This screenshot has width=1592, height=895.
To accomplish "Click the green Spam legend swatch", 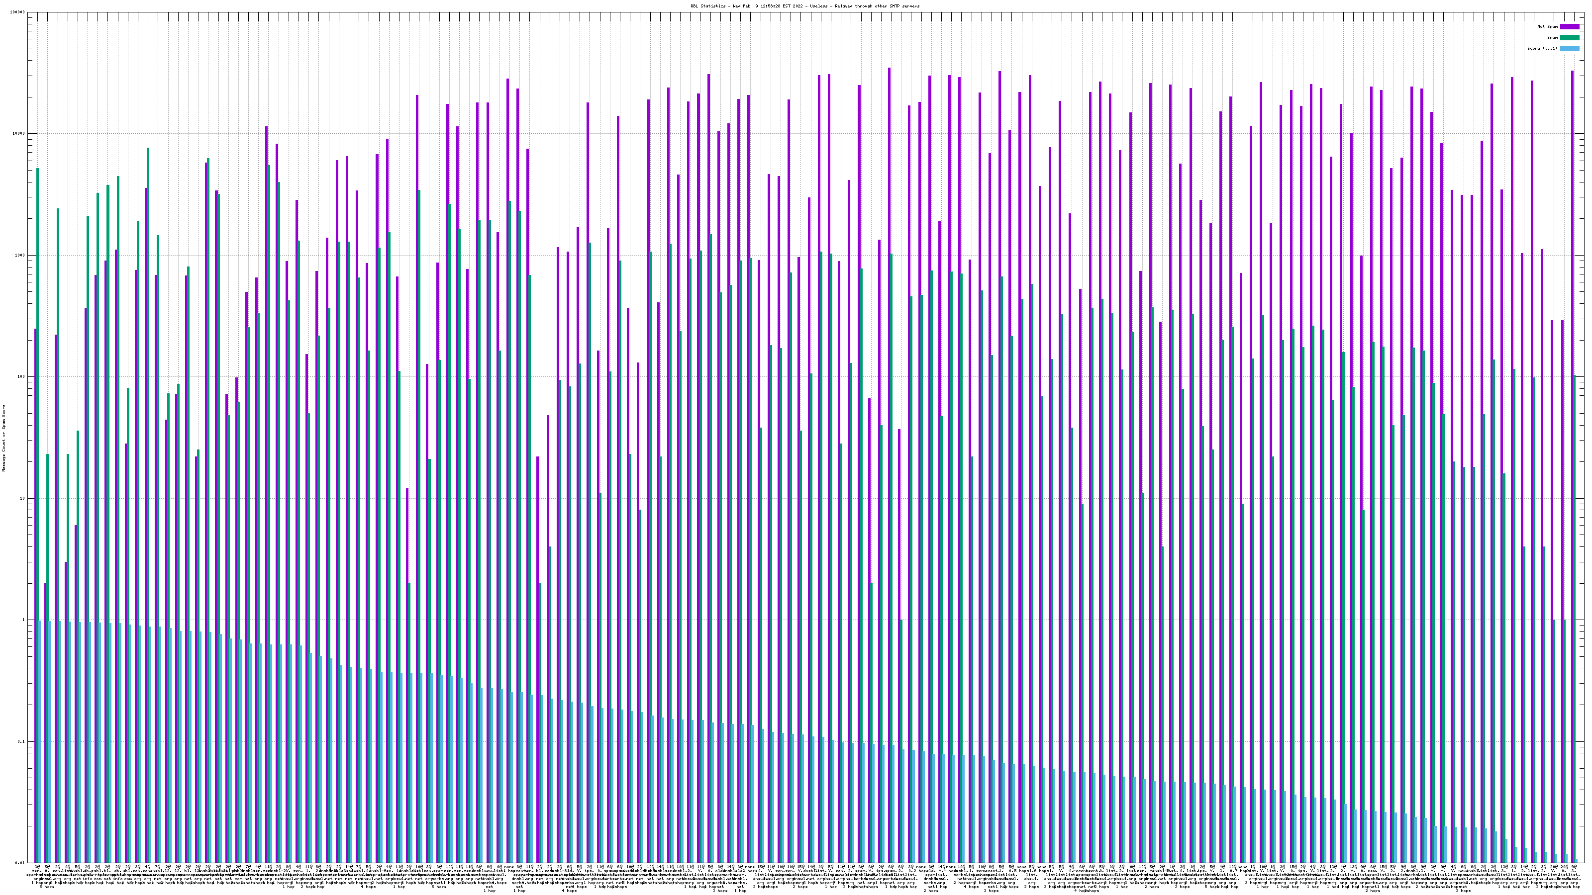I will pos(1569,38).
